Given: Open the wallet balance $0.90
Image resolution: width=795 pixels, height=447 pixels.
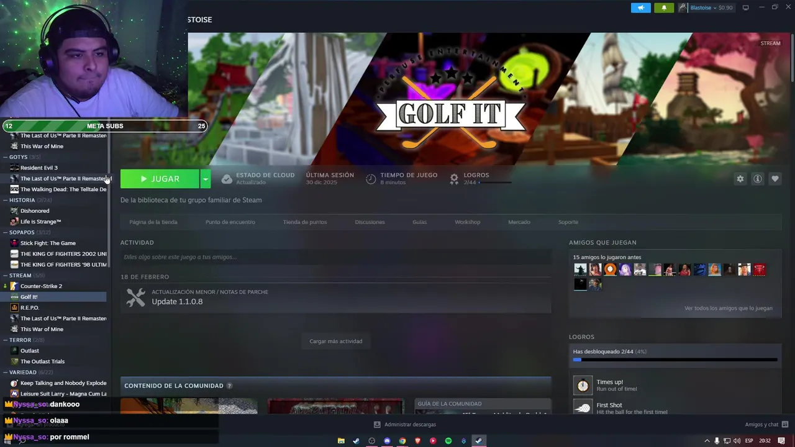Looking at the screenshot, I should point(725,7).
